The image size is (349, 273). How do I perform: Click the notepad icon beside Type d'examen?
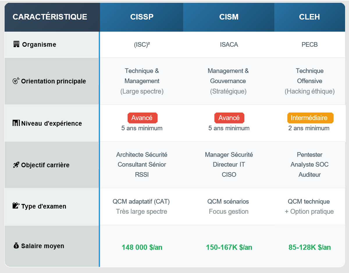tap(16, 206)
